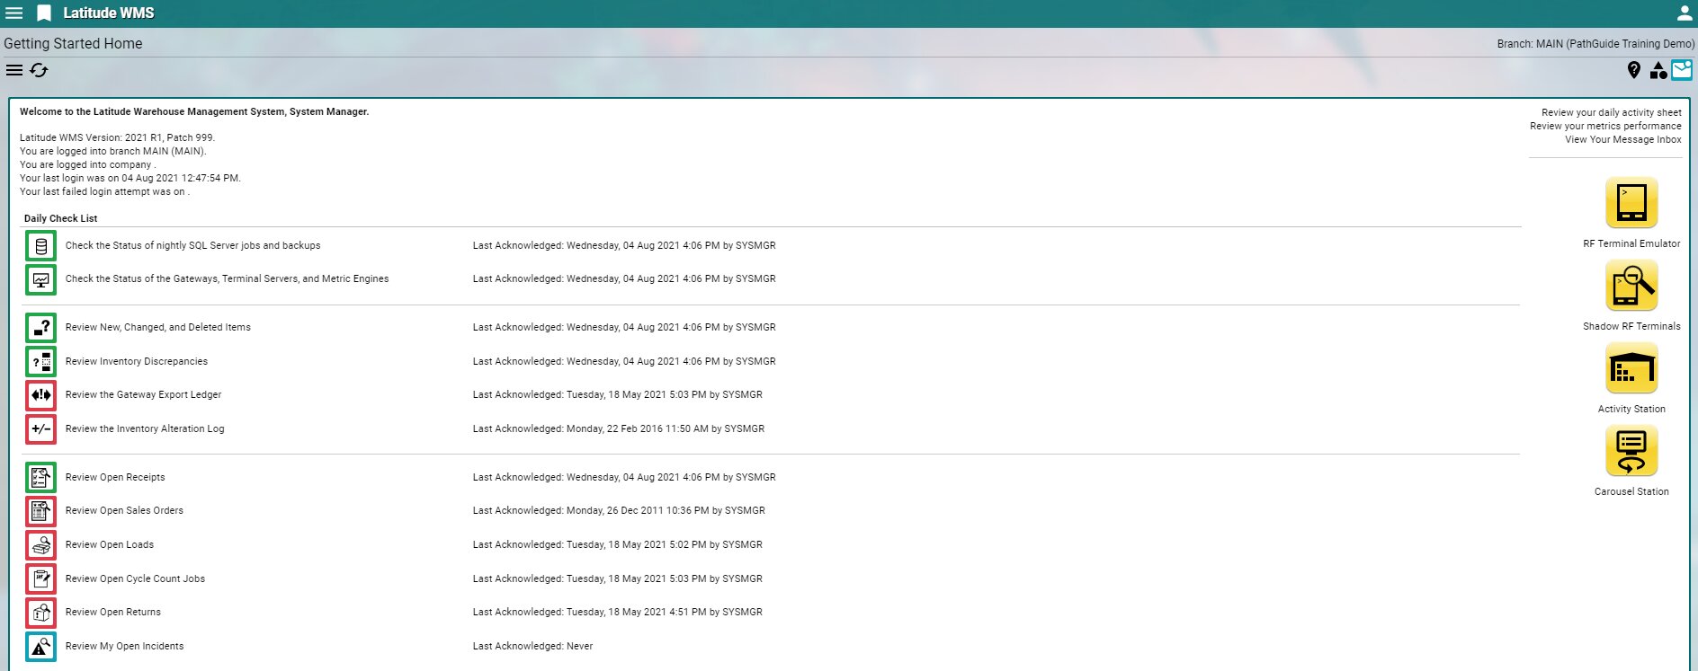
Task: Click Review your daily activity sheet link
Action: [x=1611, y=112]
